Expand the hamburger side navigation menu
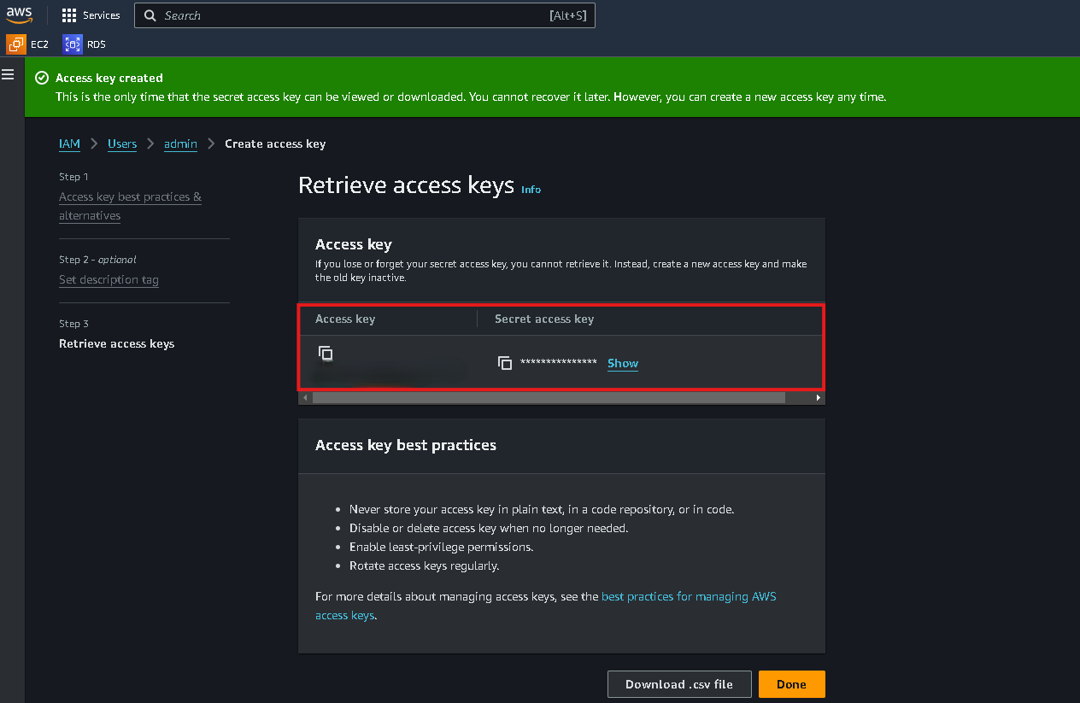Viewport: 1080px width, 703px height. (x=8, y=74)
